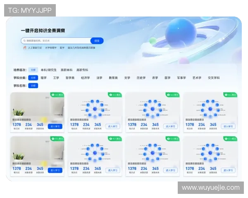
Task: Filter by the 艺术学 discipline category
Action: click(197, 78)
